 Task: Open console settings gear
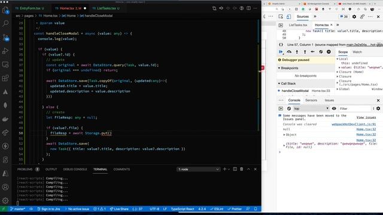click(378, 109)
